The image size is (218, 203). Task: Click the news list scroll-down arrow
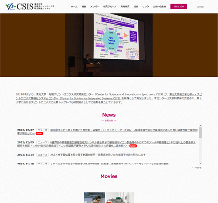coord(201,163)
